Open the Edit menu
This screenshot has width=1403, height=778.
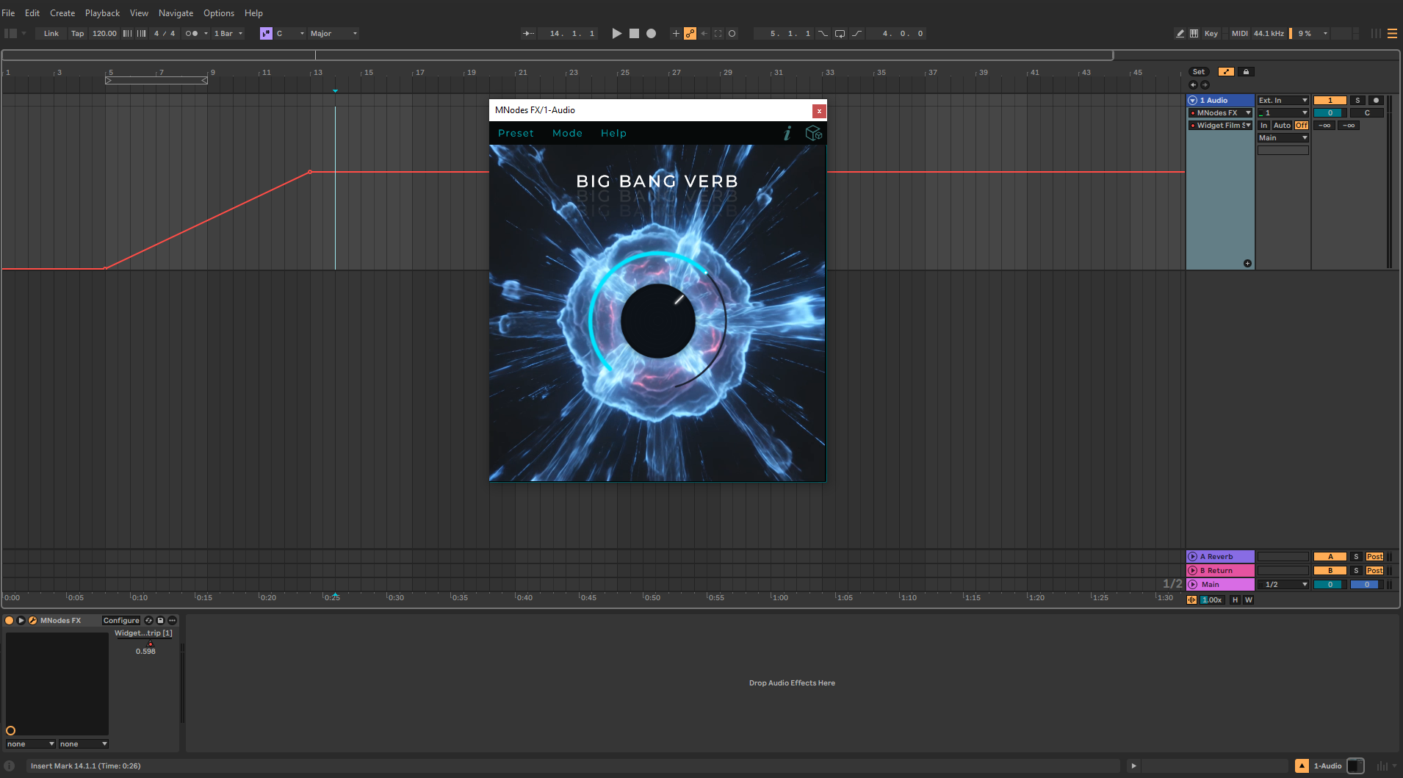[x=32, y=13]
